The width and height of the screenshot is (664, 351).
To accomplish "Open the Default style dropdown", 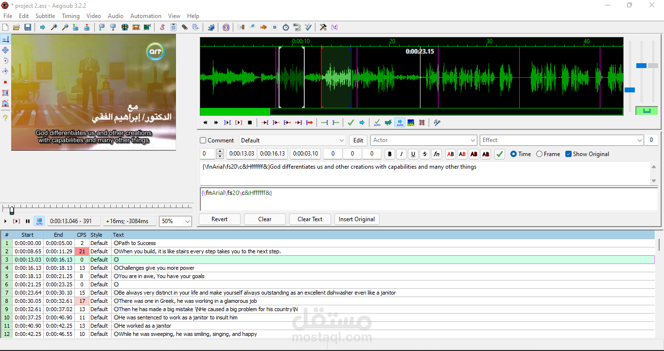I will click(293, 140).
